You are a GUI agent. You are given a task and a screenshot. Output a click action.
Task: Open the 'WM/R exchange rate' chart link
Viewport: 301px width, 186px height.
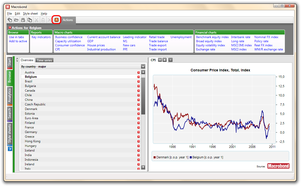tap(268, 49)
